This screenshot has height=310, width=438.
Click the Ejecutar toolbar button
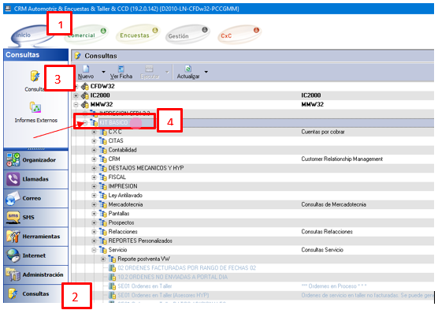[150, 73]
